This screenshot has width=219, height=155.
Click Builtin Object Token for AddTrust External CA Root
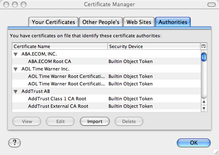coord(130,106)
